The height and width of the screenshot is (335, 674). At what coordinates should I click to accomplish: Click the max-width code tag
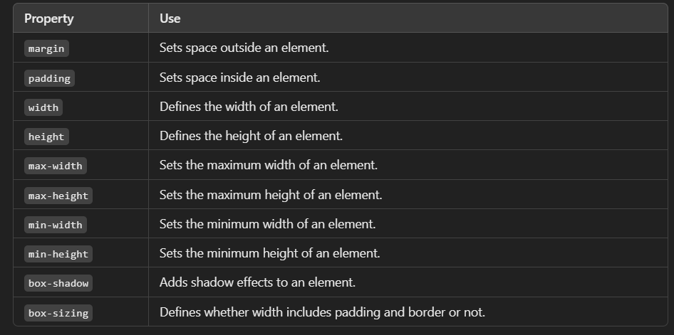pyautogui.click(x=56, y=166)
